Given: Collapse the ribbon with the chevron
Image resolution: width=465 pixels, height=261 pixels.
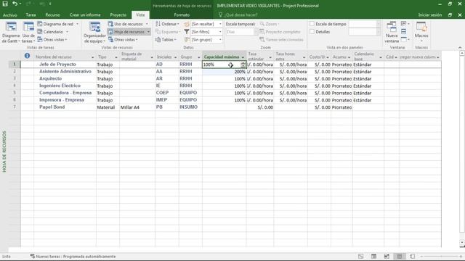Looking at the screenshot, I should [460, 47].
